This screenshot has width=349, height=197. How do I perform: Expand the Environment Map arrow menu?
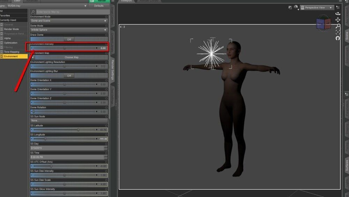click(x=33, y=57)
